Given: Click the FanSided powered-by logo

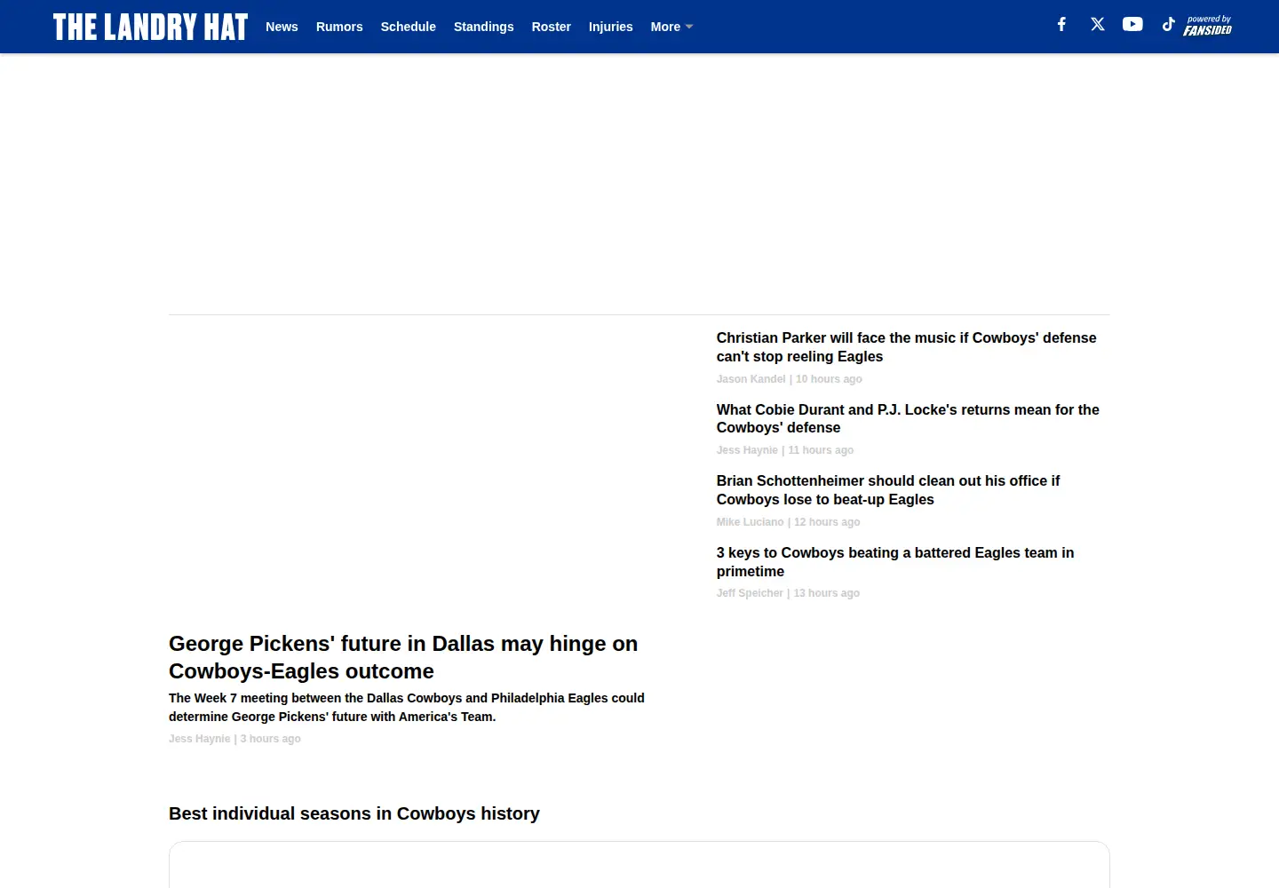Looking at the screenshot, I should pos(1208,26).
